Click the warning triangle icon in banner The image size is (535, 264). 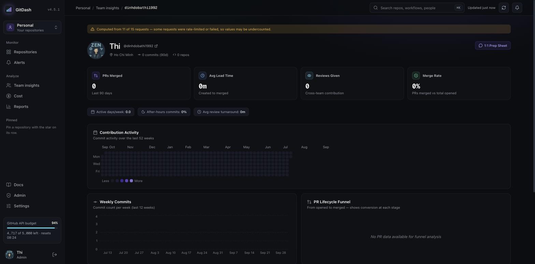pos(92,29)
